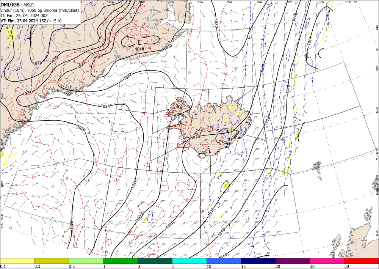The height and width of the screenshot is (269, 379).
Task: Click the olive 0.3–0.5 legend swatch
Action: point(52,261)
